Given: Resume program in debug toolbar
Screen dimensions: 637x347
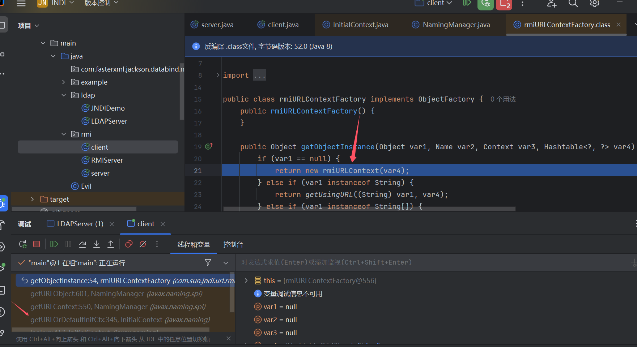Looking at the screenshot, I should [54, 244].
